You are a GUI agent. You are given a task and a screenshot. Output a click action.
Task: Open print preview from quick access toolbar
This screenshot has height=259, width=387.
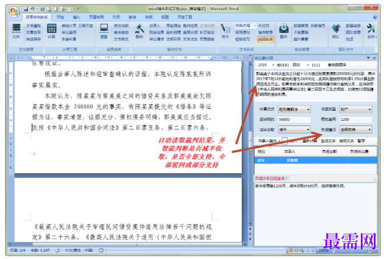[x=49, y=9]
